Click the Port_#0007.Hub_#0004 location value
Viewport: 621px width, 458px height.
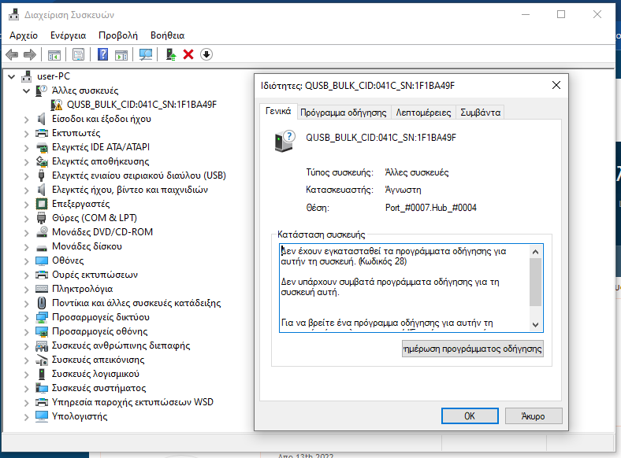pyautogui.click(x=431, y=208)
